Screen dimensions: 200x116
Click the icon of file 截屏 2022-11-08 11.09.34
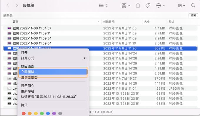tap(9, 38)
